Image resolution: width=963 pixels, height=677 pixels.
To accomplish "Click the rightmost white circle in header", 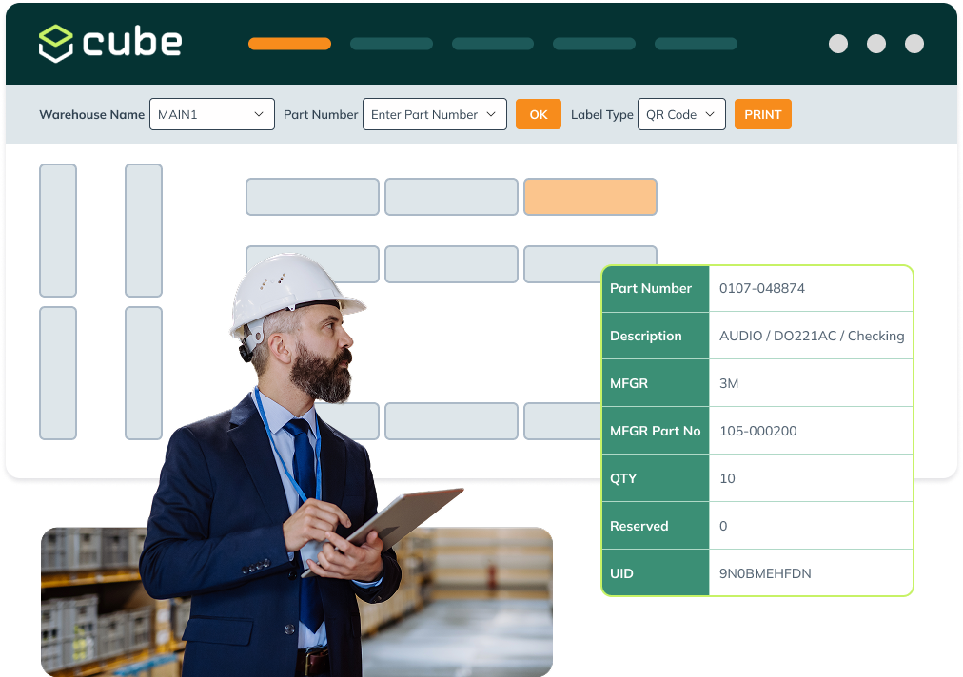I will point(914,44).
